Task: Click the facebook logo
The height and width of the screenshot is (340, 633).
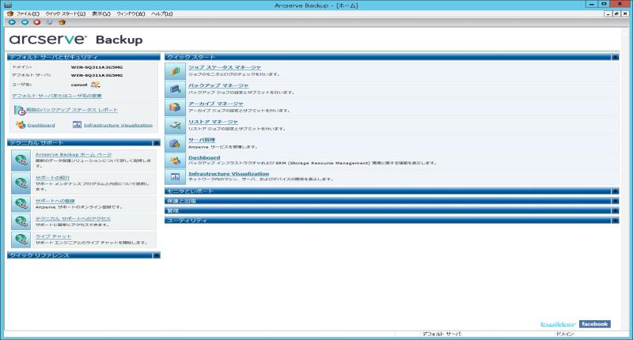Action: point(595,324)
